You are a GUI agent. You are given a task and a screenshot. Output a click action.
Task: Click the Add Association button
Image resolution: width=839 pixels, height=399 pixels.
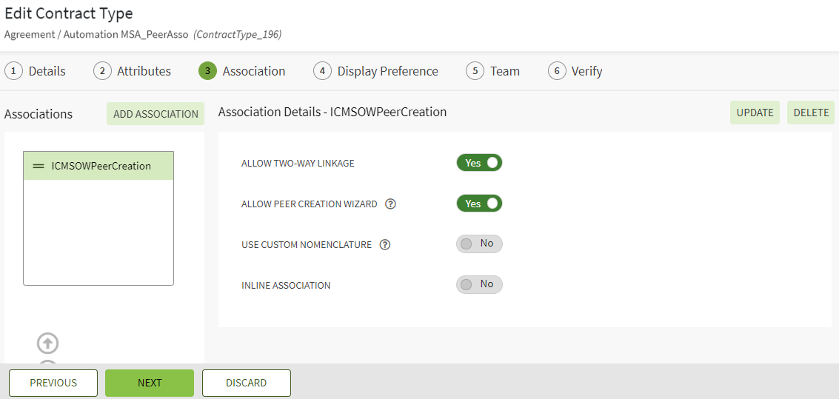point(156,114)
